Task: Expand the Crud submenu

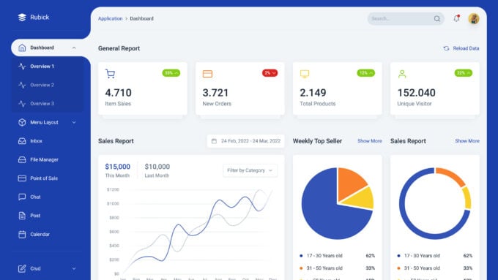Action: pos(74,268)
